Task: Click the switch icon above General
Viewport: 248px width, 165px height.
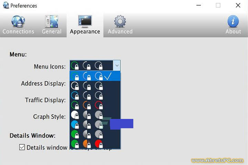Action: coord(52,21)
